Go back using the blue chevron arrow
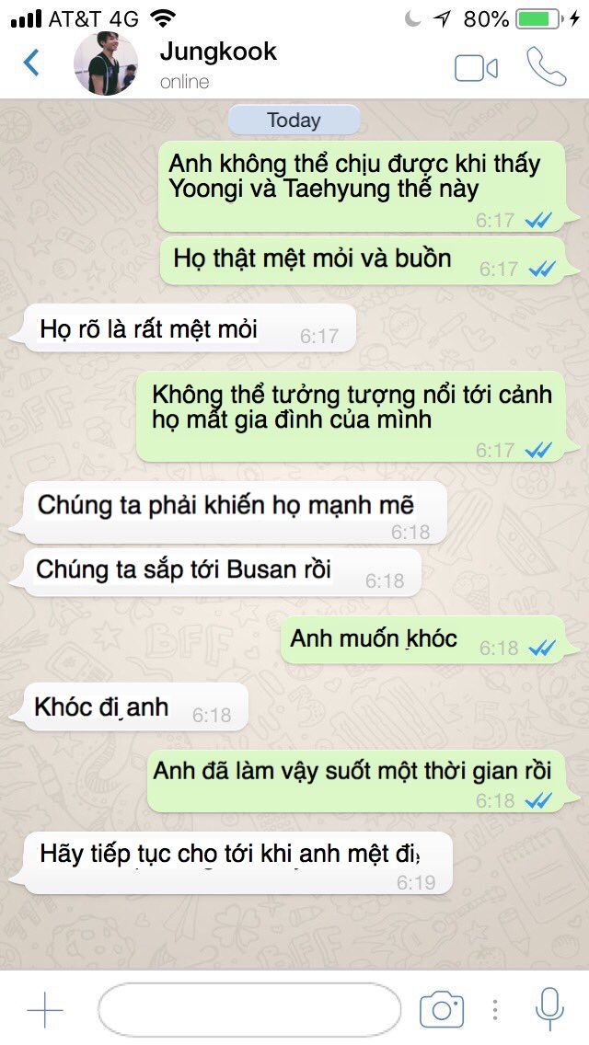589x1045 pixels. coord(31,63)
